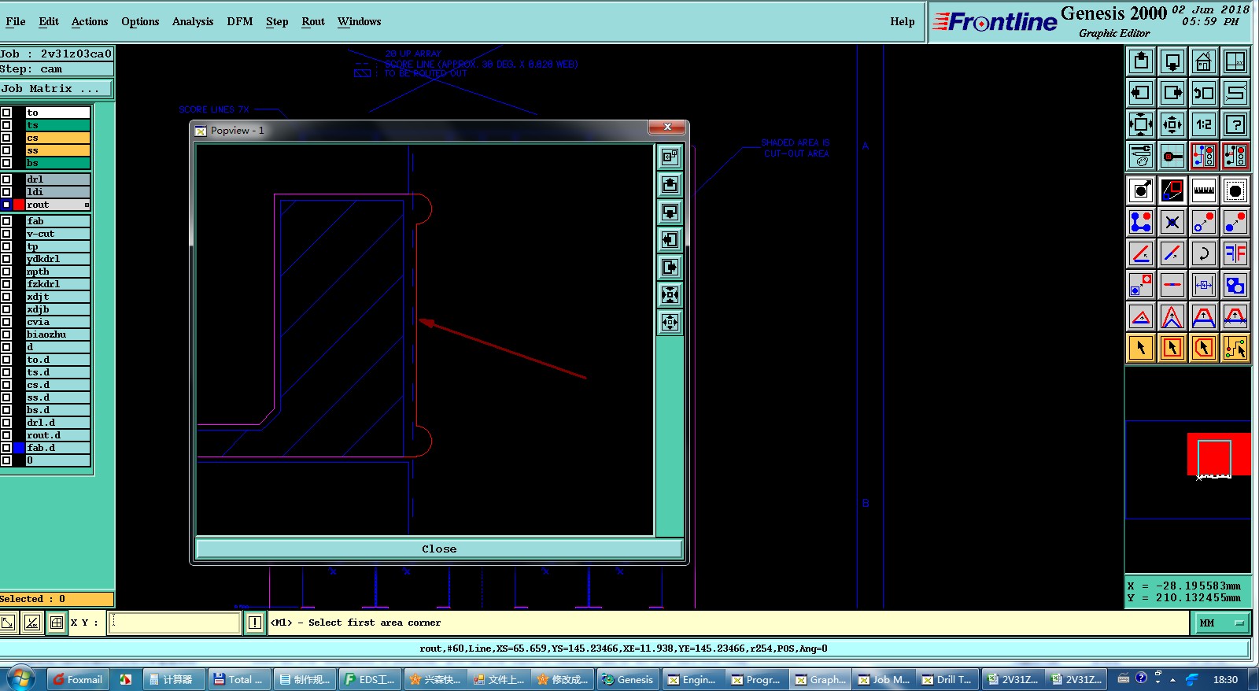Open the wrench and palette settings icon
This screenshot has height=691, width=1259.
(x=1141, y=156)
